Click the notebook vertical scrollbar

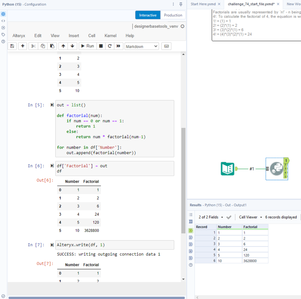[x=183, y=181]
